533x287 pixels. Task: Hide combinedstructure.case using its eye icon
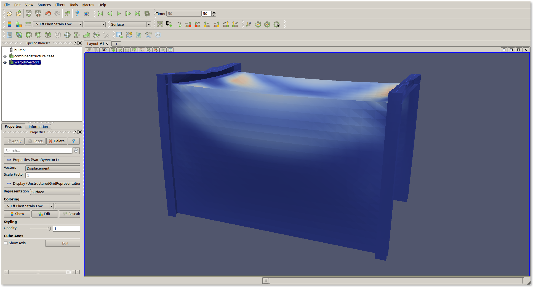point(5,56)
